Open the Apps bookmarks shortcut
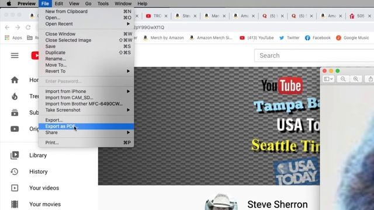This screenshot has height=210, width=374. coord(13,37)
